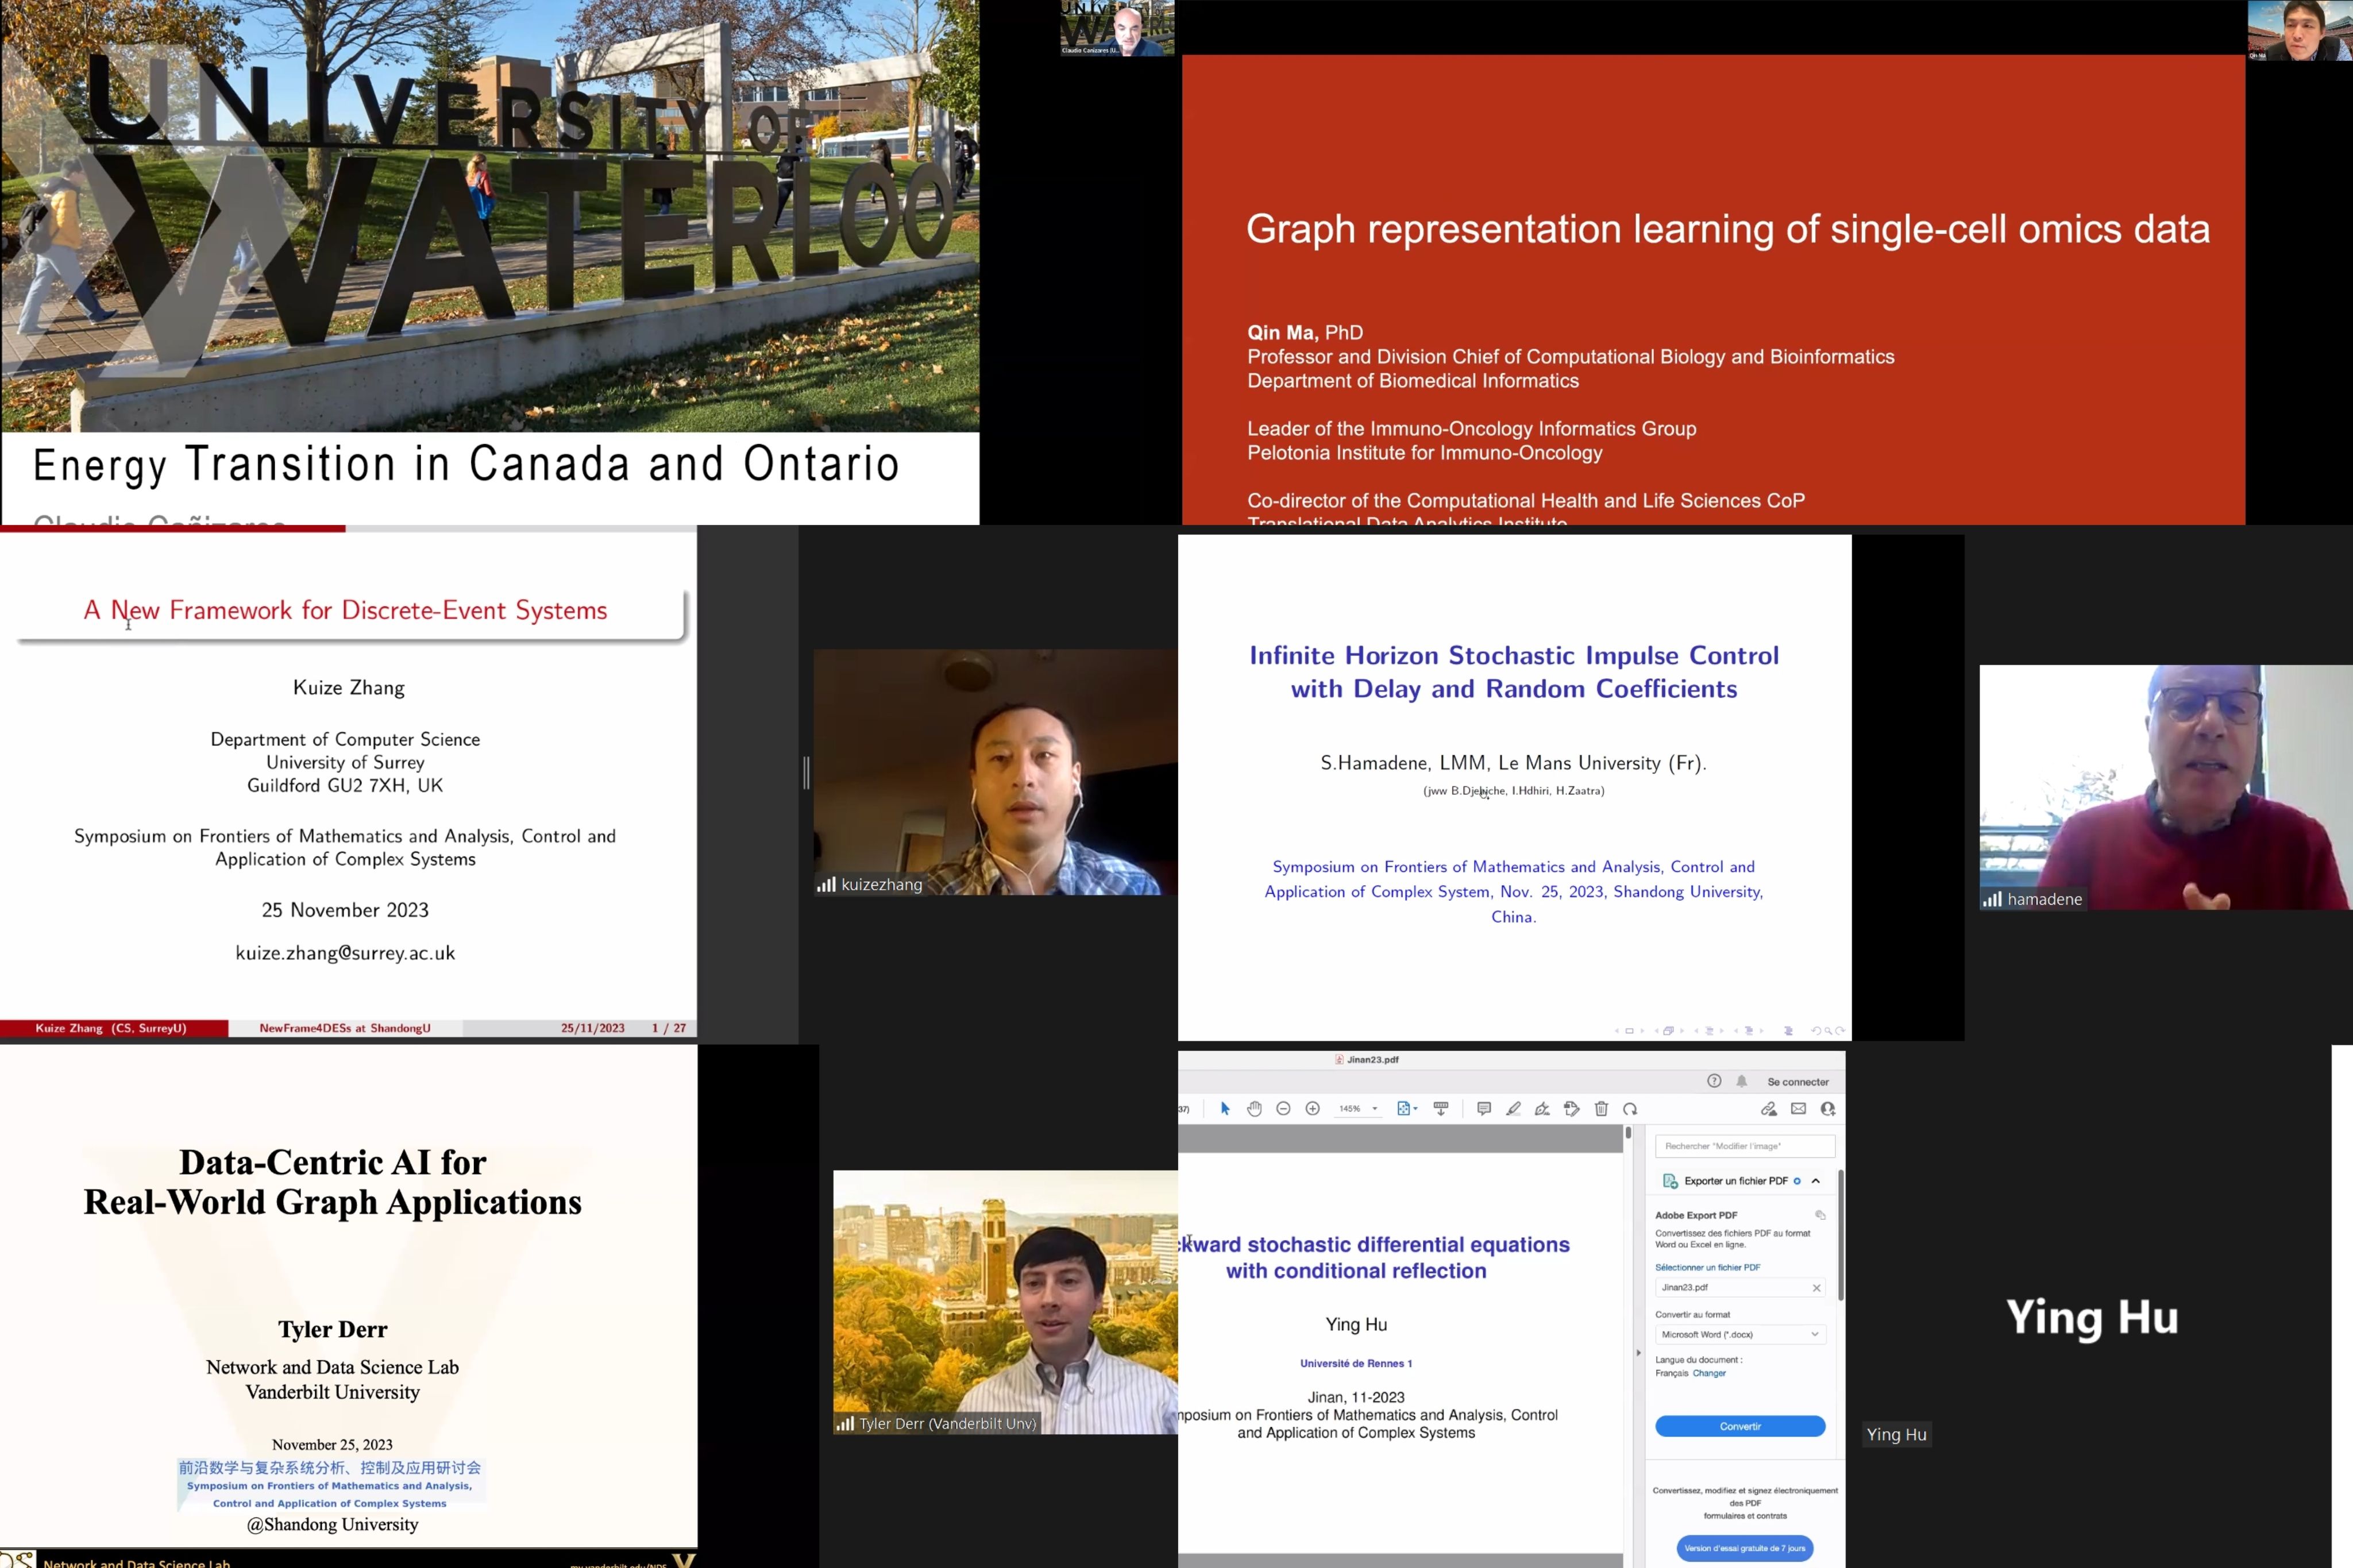Open Microsoft Word format dropdown
Image resolution: width=2353 pixels, height=1568 pixels.
point(1740,1334)
